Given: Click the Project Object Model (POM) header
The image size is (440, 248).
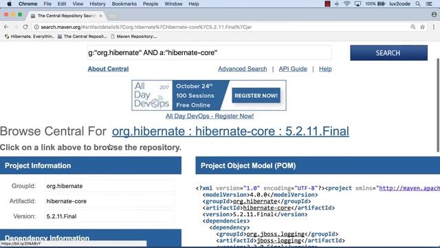Looking at the screenshot, I should click(x=318, y=165).
